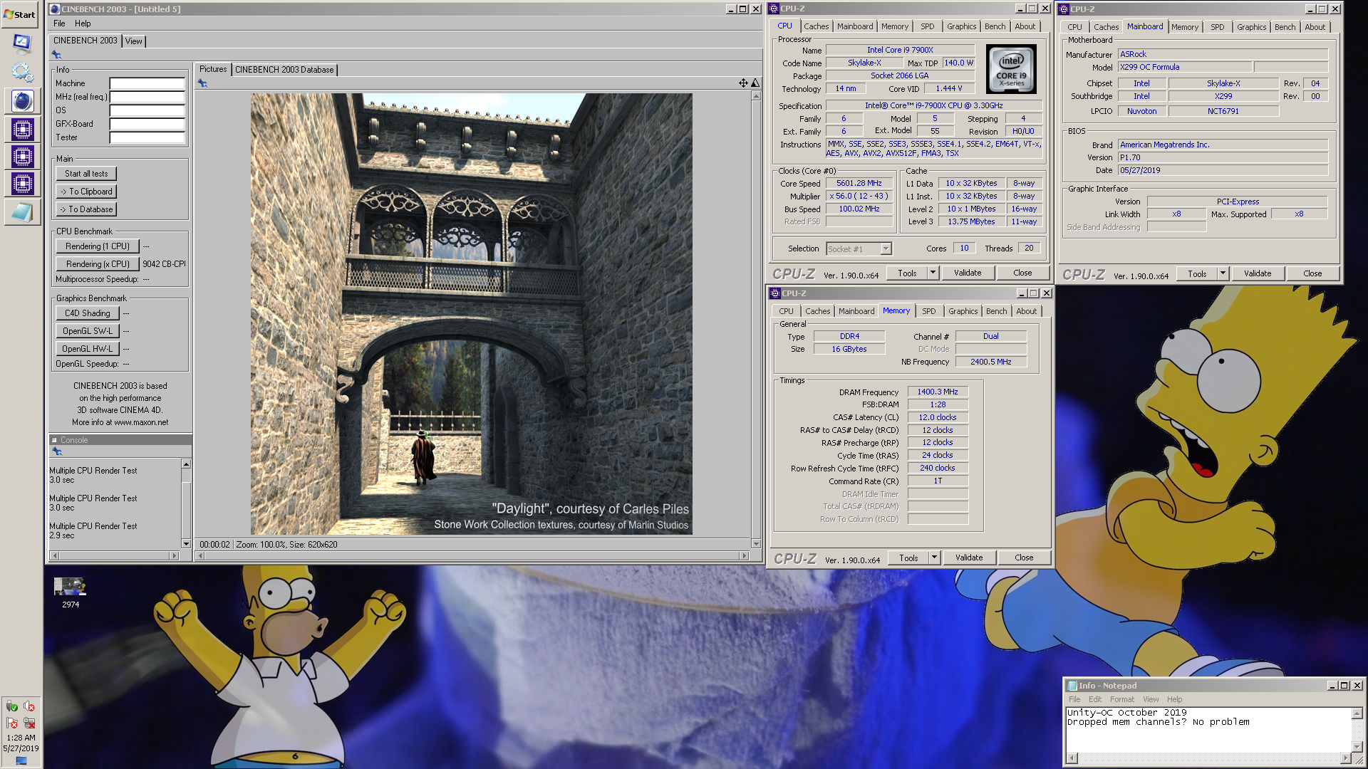Image resolution: width=1368 pixels, height=769 pixels.
Task: Click the triangle zoom icon above the picture
Action: (755, 83)
